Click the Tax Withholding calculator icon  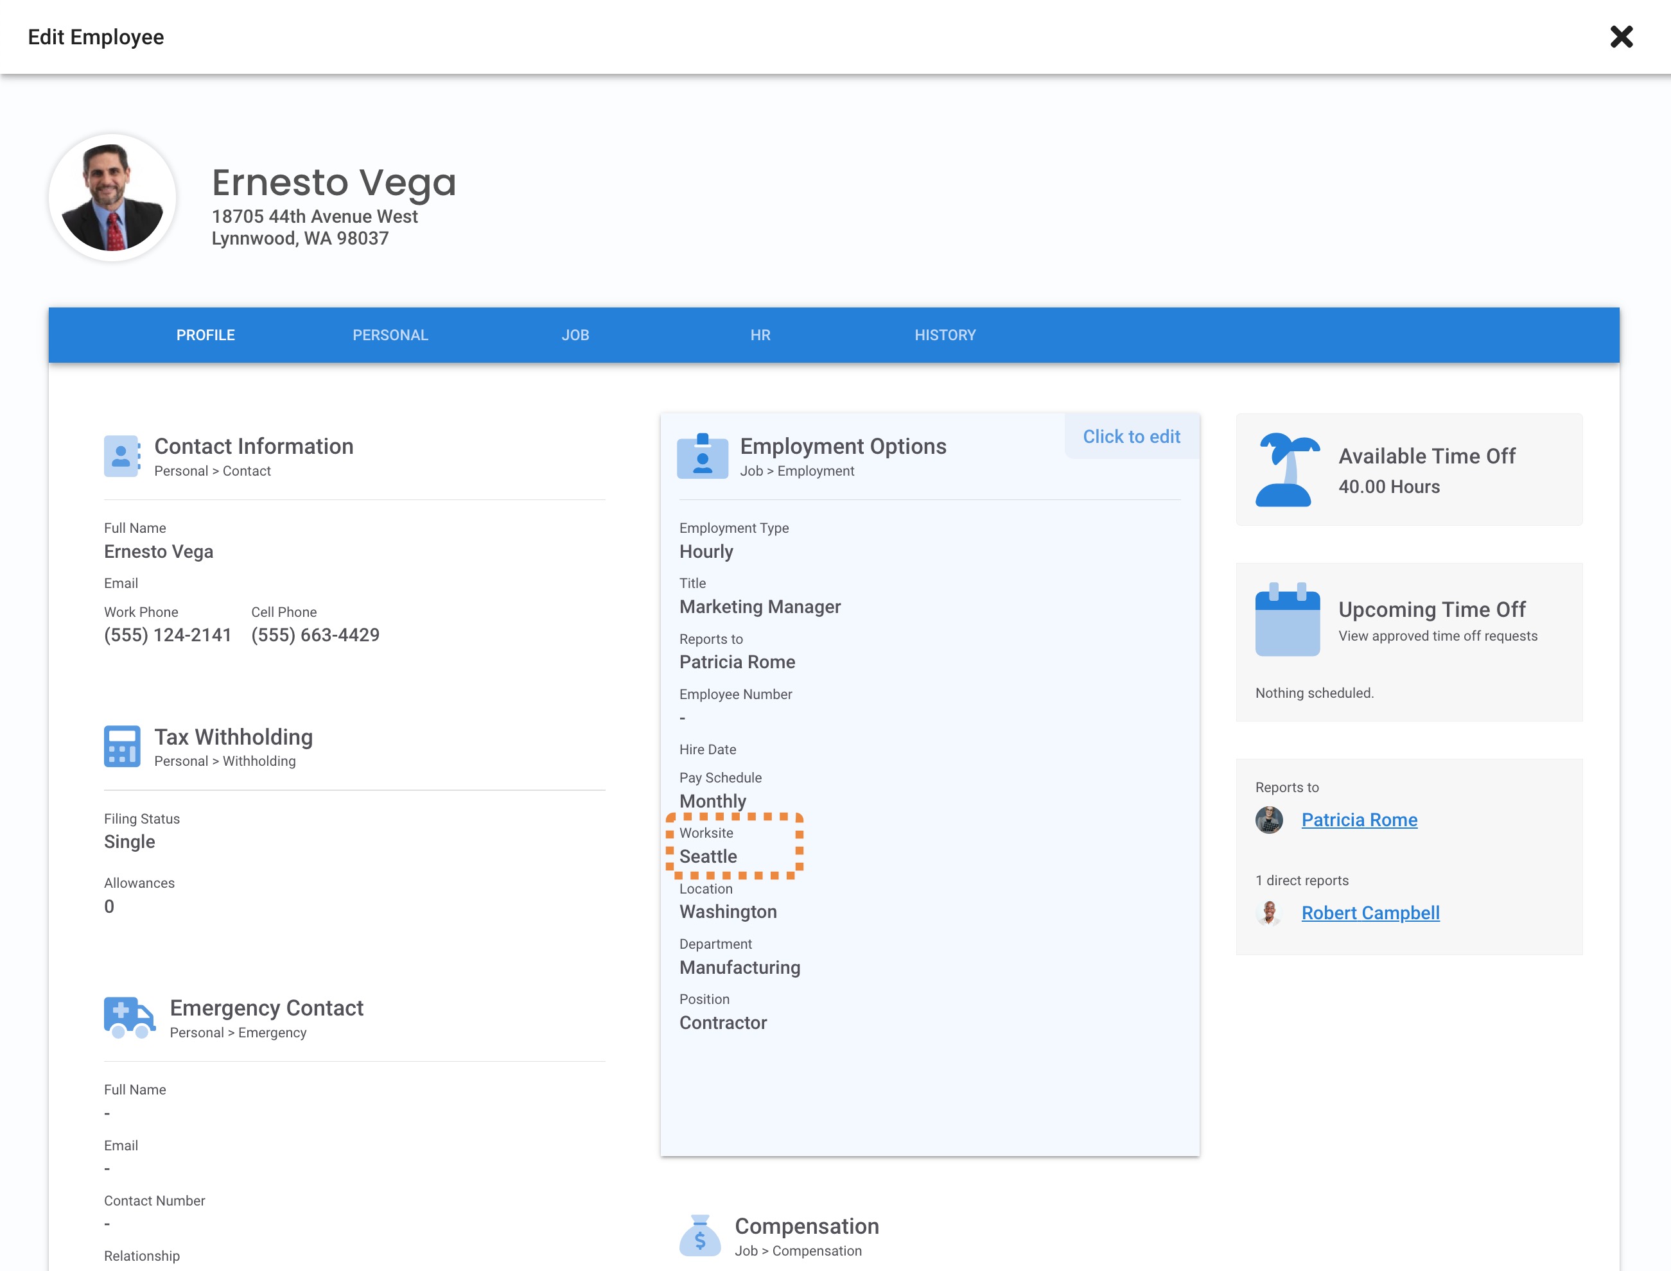click(122, 747)
